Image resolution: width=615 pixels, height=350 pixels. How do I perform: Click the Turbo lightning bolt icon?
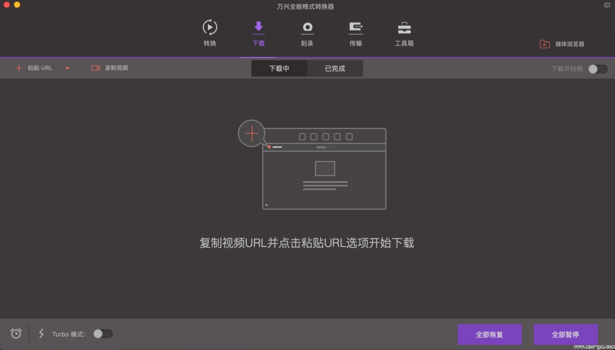[41, 333]
